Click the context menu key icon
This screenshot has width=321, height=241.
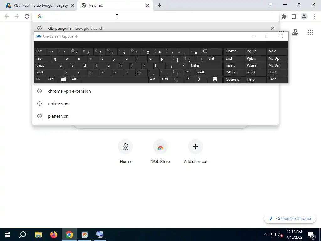(215, 79)
